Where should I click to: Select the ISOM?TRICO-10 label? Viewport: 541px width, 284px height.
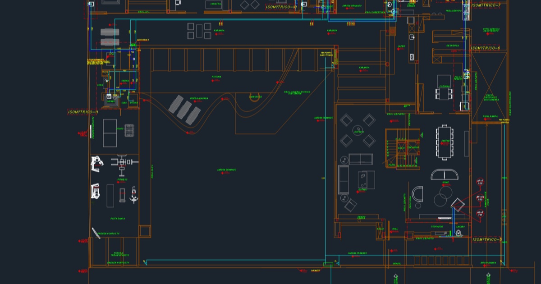click(281, 7)
